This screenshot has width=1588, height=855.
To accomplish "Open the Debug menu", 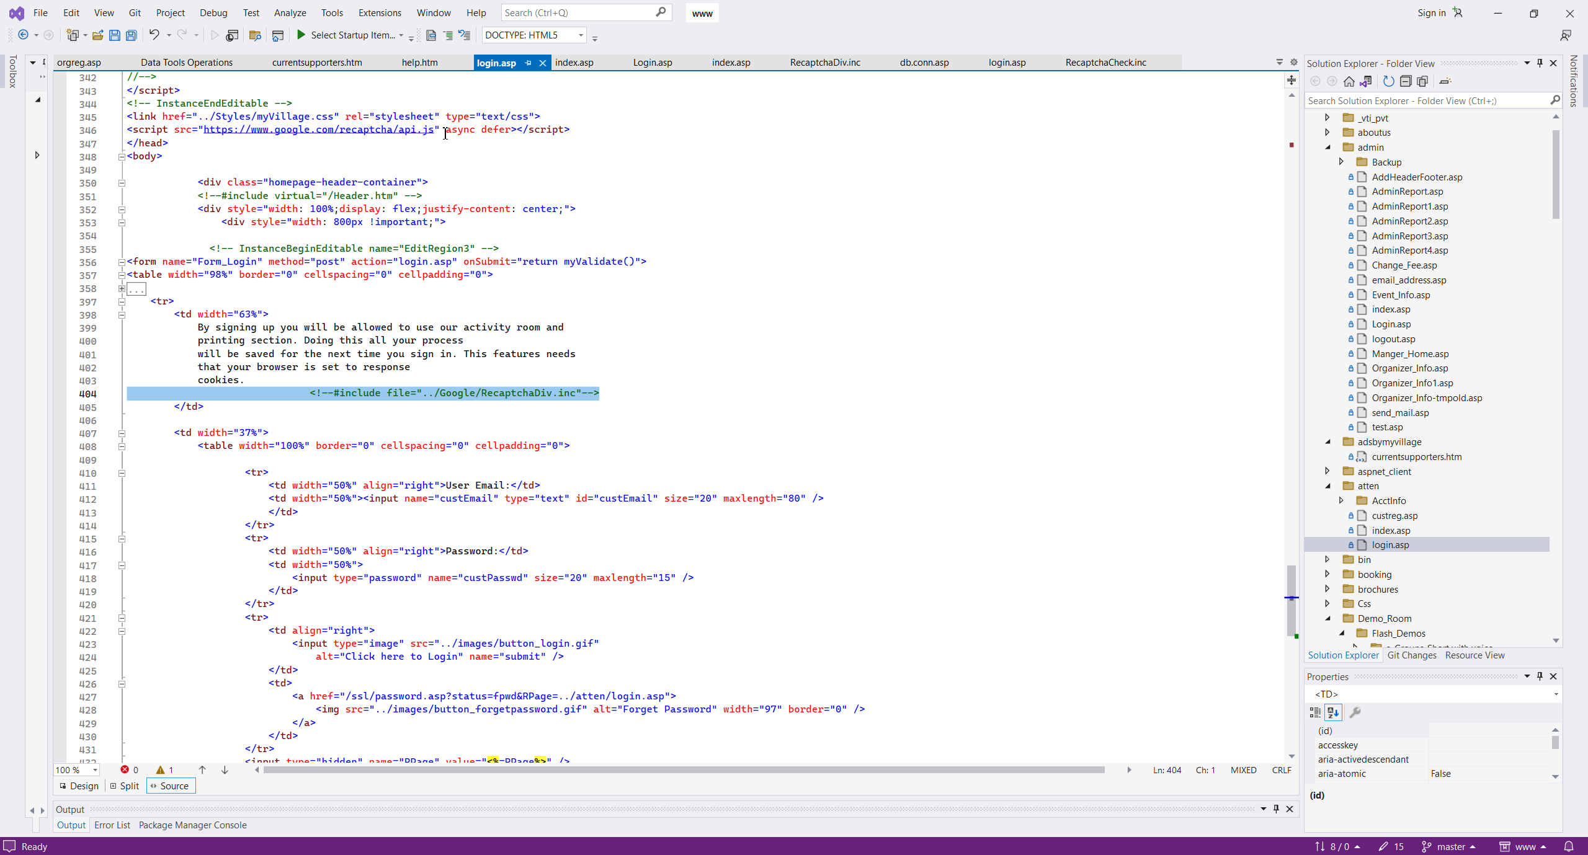I will point(213,12).
